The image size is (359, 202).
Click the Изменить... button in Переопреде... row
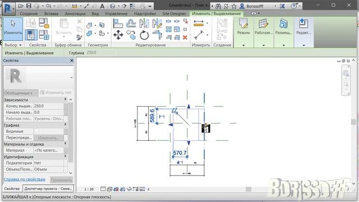(49, 137)
